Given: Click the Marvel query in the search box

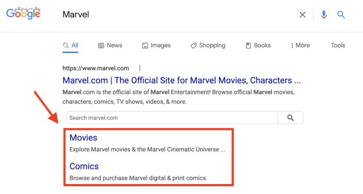Looking at the screenshot, I should tap(76, 15).
